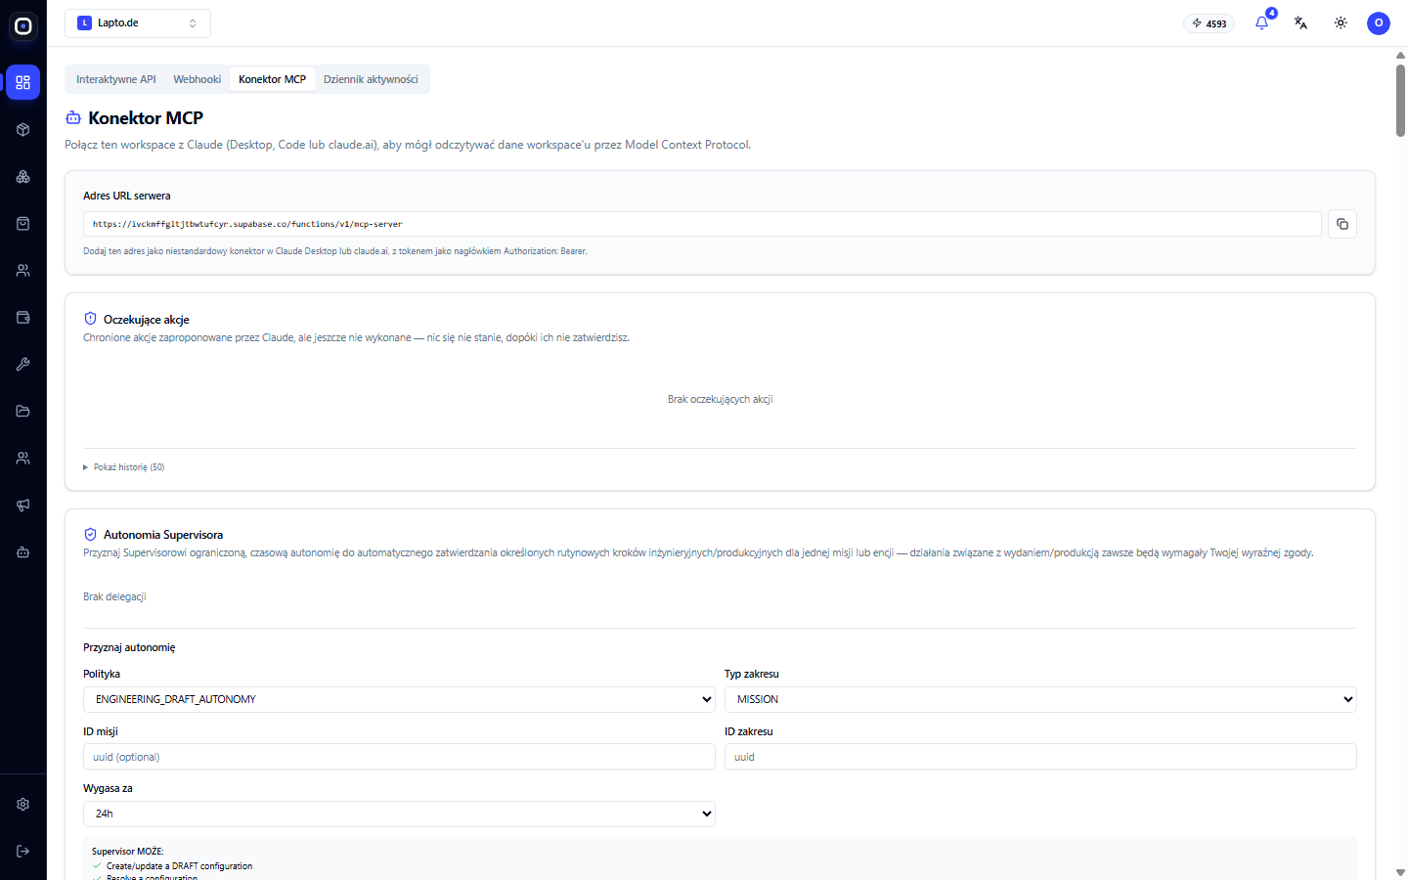1408x880 pixels.
Task: Click the "Brak delegacji" text
Action: [x=114, y=596]
